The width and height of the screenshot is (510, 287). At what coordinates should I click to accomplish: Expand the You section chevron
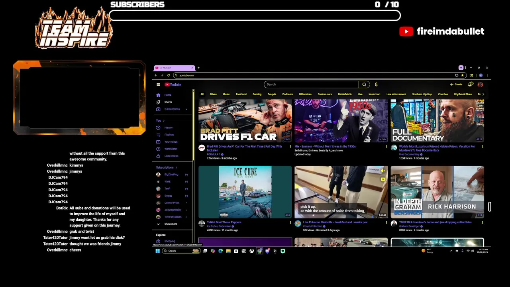click(x=163, y=121)
